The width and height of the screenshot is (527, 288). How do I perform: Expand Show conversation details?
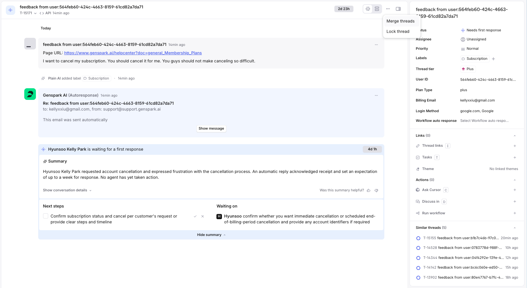coord(67,190)
